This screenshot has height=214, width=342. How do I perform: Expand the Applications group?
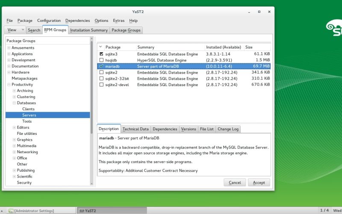click(9, 54)
